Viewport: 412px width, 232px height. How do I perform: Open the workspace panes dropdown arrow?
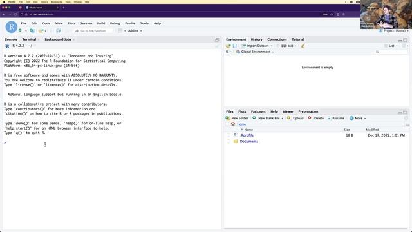pyautogui.click(x=125, y=31)
